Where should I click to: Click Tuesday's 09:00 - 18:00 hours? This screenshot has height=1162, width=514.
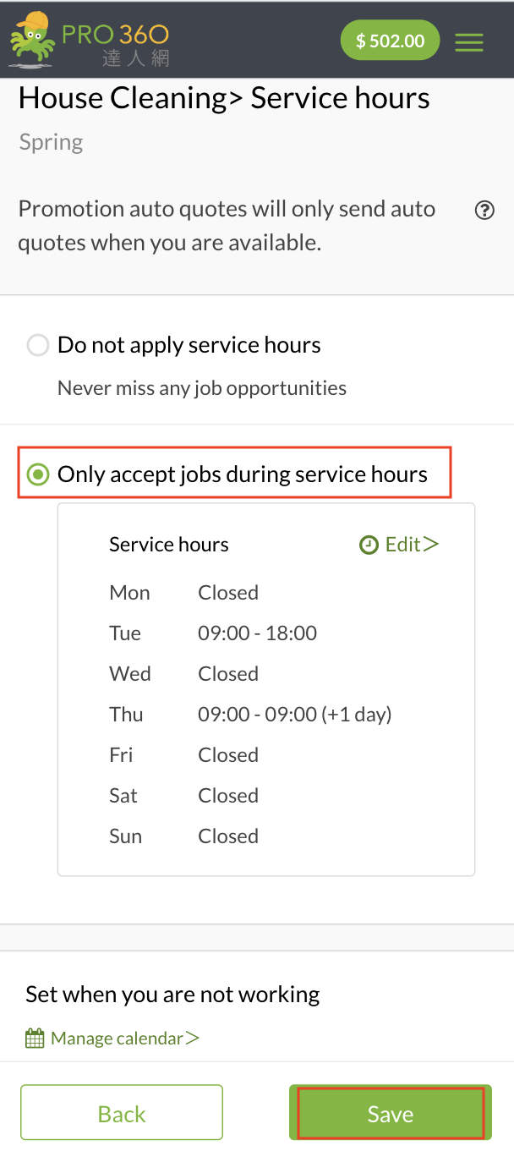tap(257, 633)
